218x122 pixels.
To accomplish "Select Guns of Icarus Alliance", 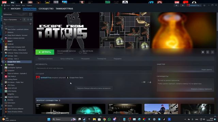I will [x=15, y=109].
